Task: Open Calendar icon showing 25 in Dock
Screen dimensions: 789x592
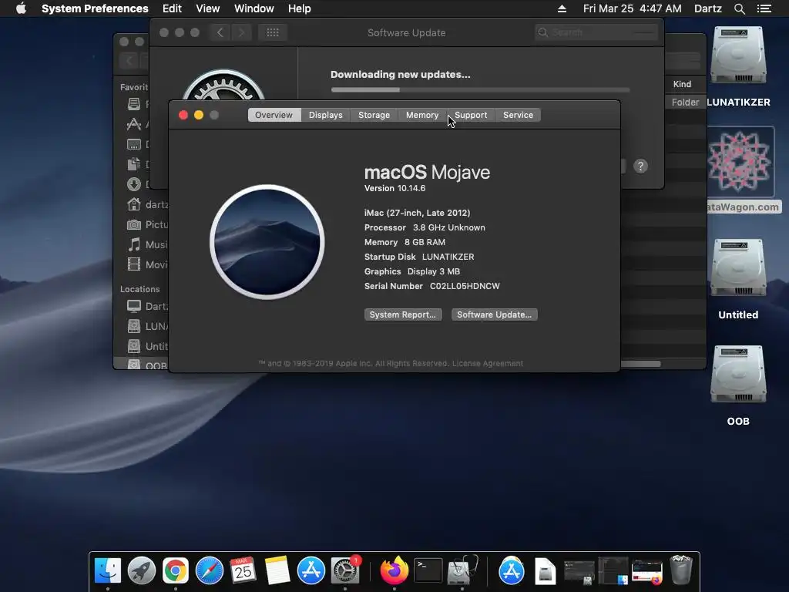Action: tap(243, 571)
